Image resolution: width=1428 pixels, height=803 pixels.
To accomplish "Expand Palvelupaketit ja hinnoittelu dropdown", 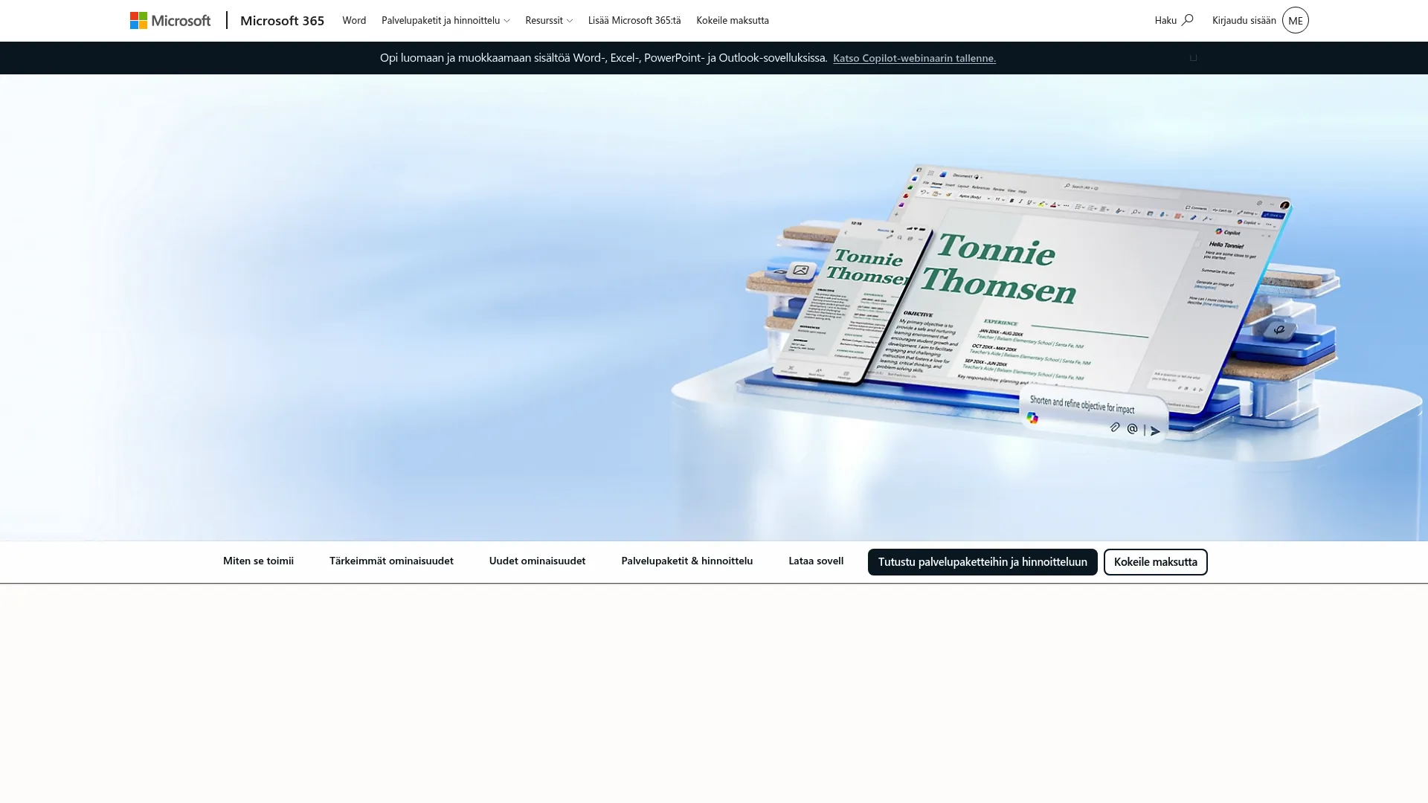I will [446, 20].
